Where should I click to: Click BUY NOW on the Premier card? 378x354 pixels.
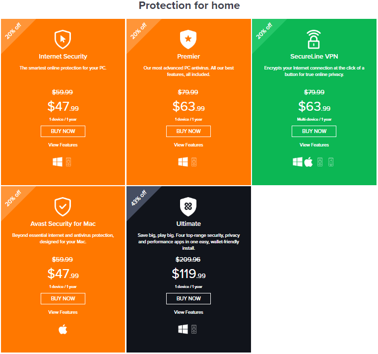click(x=189, y=131)
